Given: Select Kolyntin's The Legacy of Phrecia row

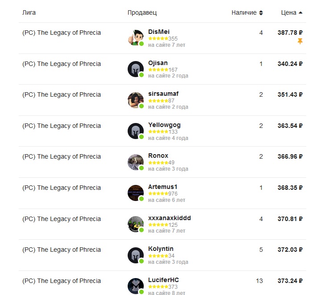Looking at the screenshot, I should [162, 255].
